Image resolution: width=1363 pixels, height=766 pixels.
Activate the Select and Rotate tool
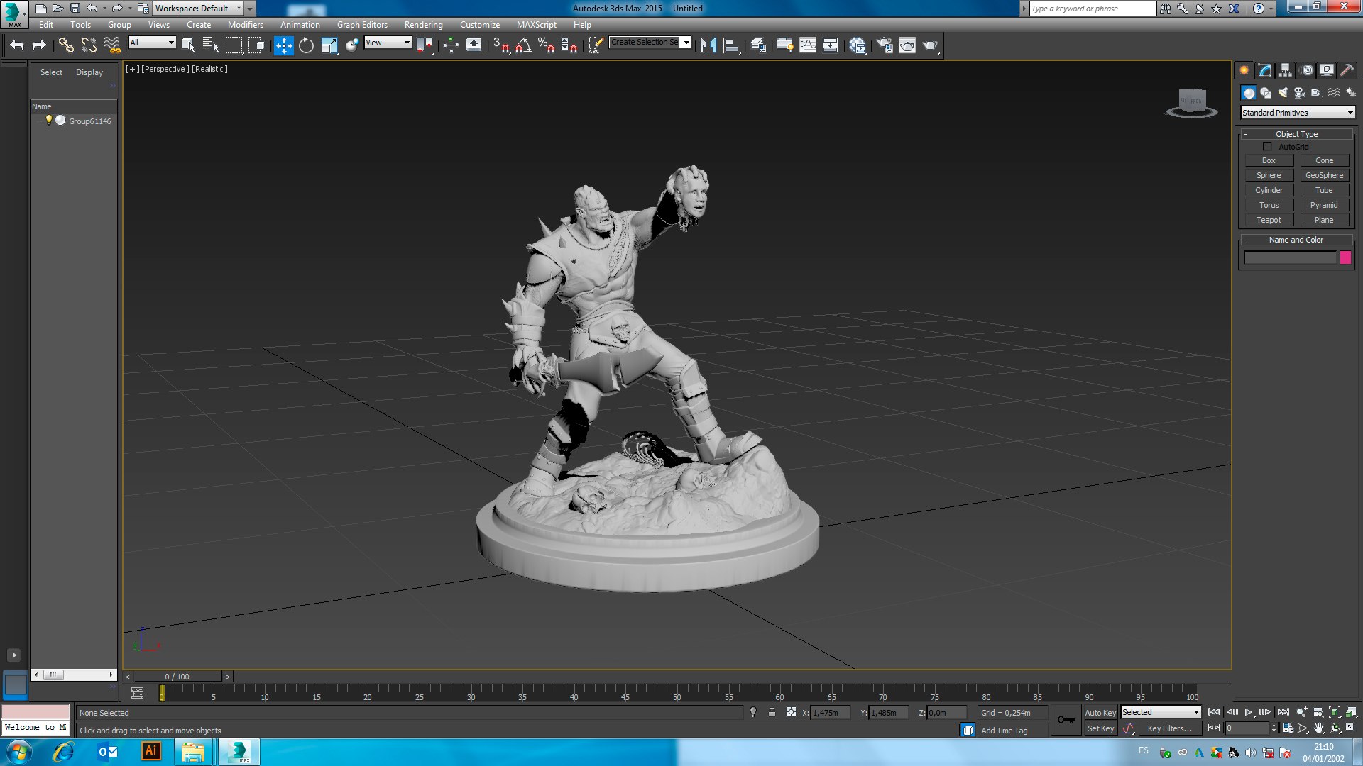click(306, 45)
